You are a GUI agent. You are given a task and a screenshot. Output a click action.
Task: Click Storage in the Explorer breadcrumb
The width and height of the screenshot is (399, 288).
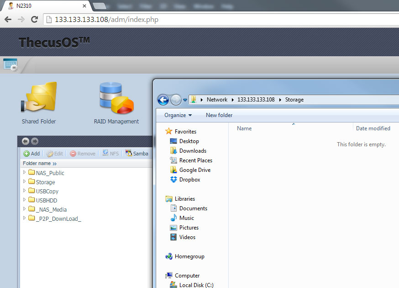point(294,100)
